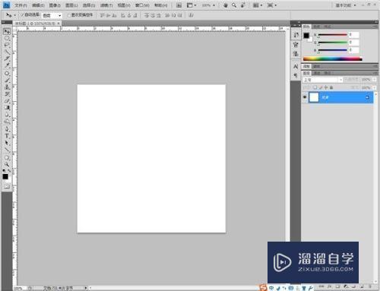Launch Bridge from the application bar
This screenshot has width=380, height=291.
179,5
